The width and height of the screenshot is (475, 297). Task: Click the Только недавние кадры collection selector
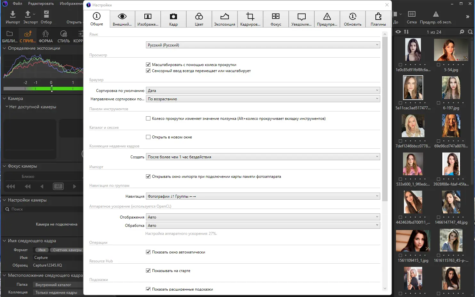click(x=58, y=293)
